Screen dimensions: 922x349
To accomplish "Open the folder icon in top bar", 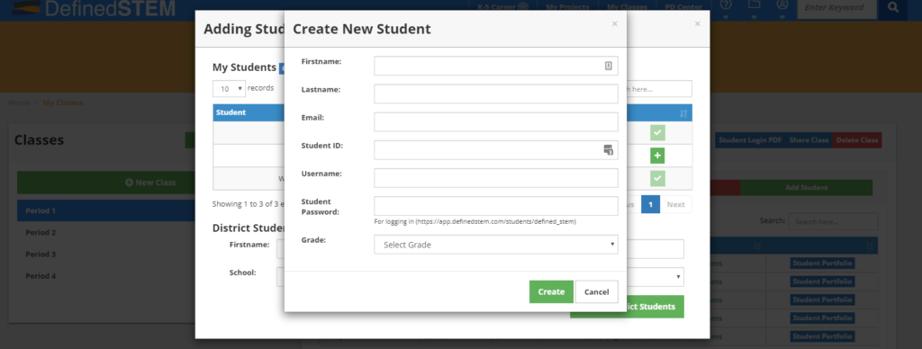I will tap(754, 4).
